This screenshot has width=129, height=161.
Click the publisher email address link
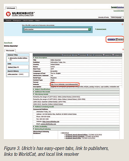[48, 124]
